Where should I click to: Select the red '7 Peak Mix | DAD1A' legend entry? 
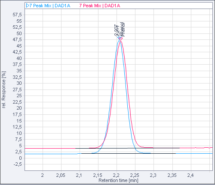[x=100, y=6]
